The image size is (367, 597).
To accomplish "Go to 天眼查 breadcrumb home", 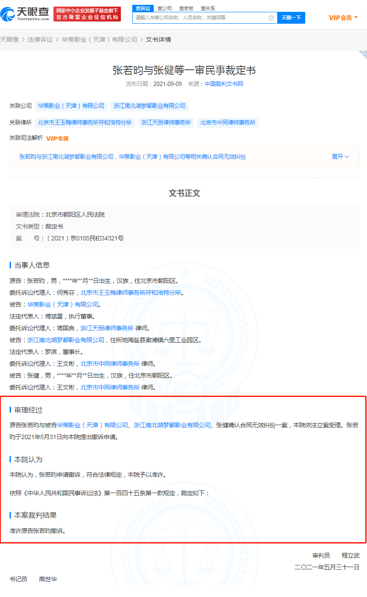I will [x=9, y=39].
